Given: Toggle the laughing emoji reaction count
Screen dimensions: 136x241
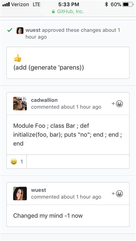Looking at the screenshot, I should click(x=17, y=162).
